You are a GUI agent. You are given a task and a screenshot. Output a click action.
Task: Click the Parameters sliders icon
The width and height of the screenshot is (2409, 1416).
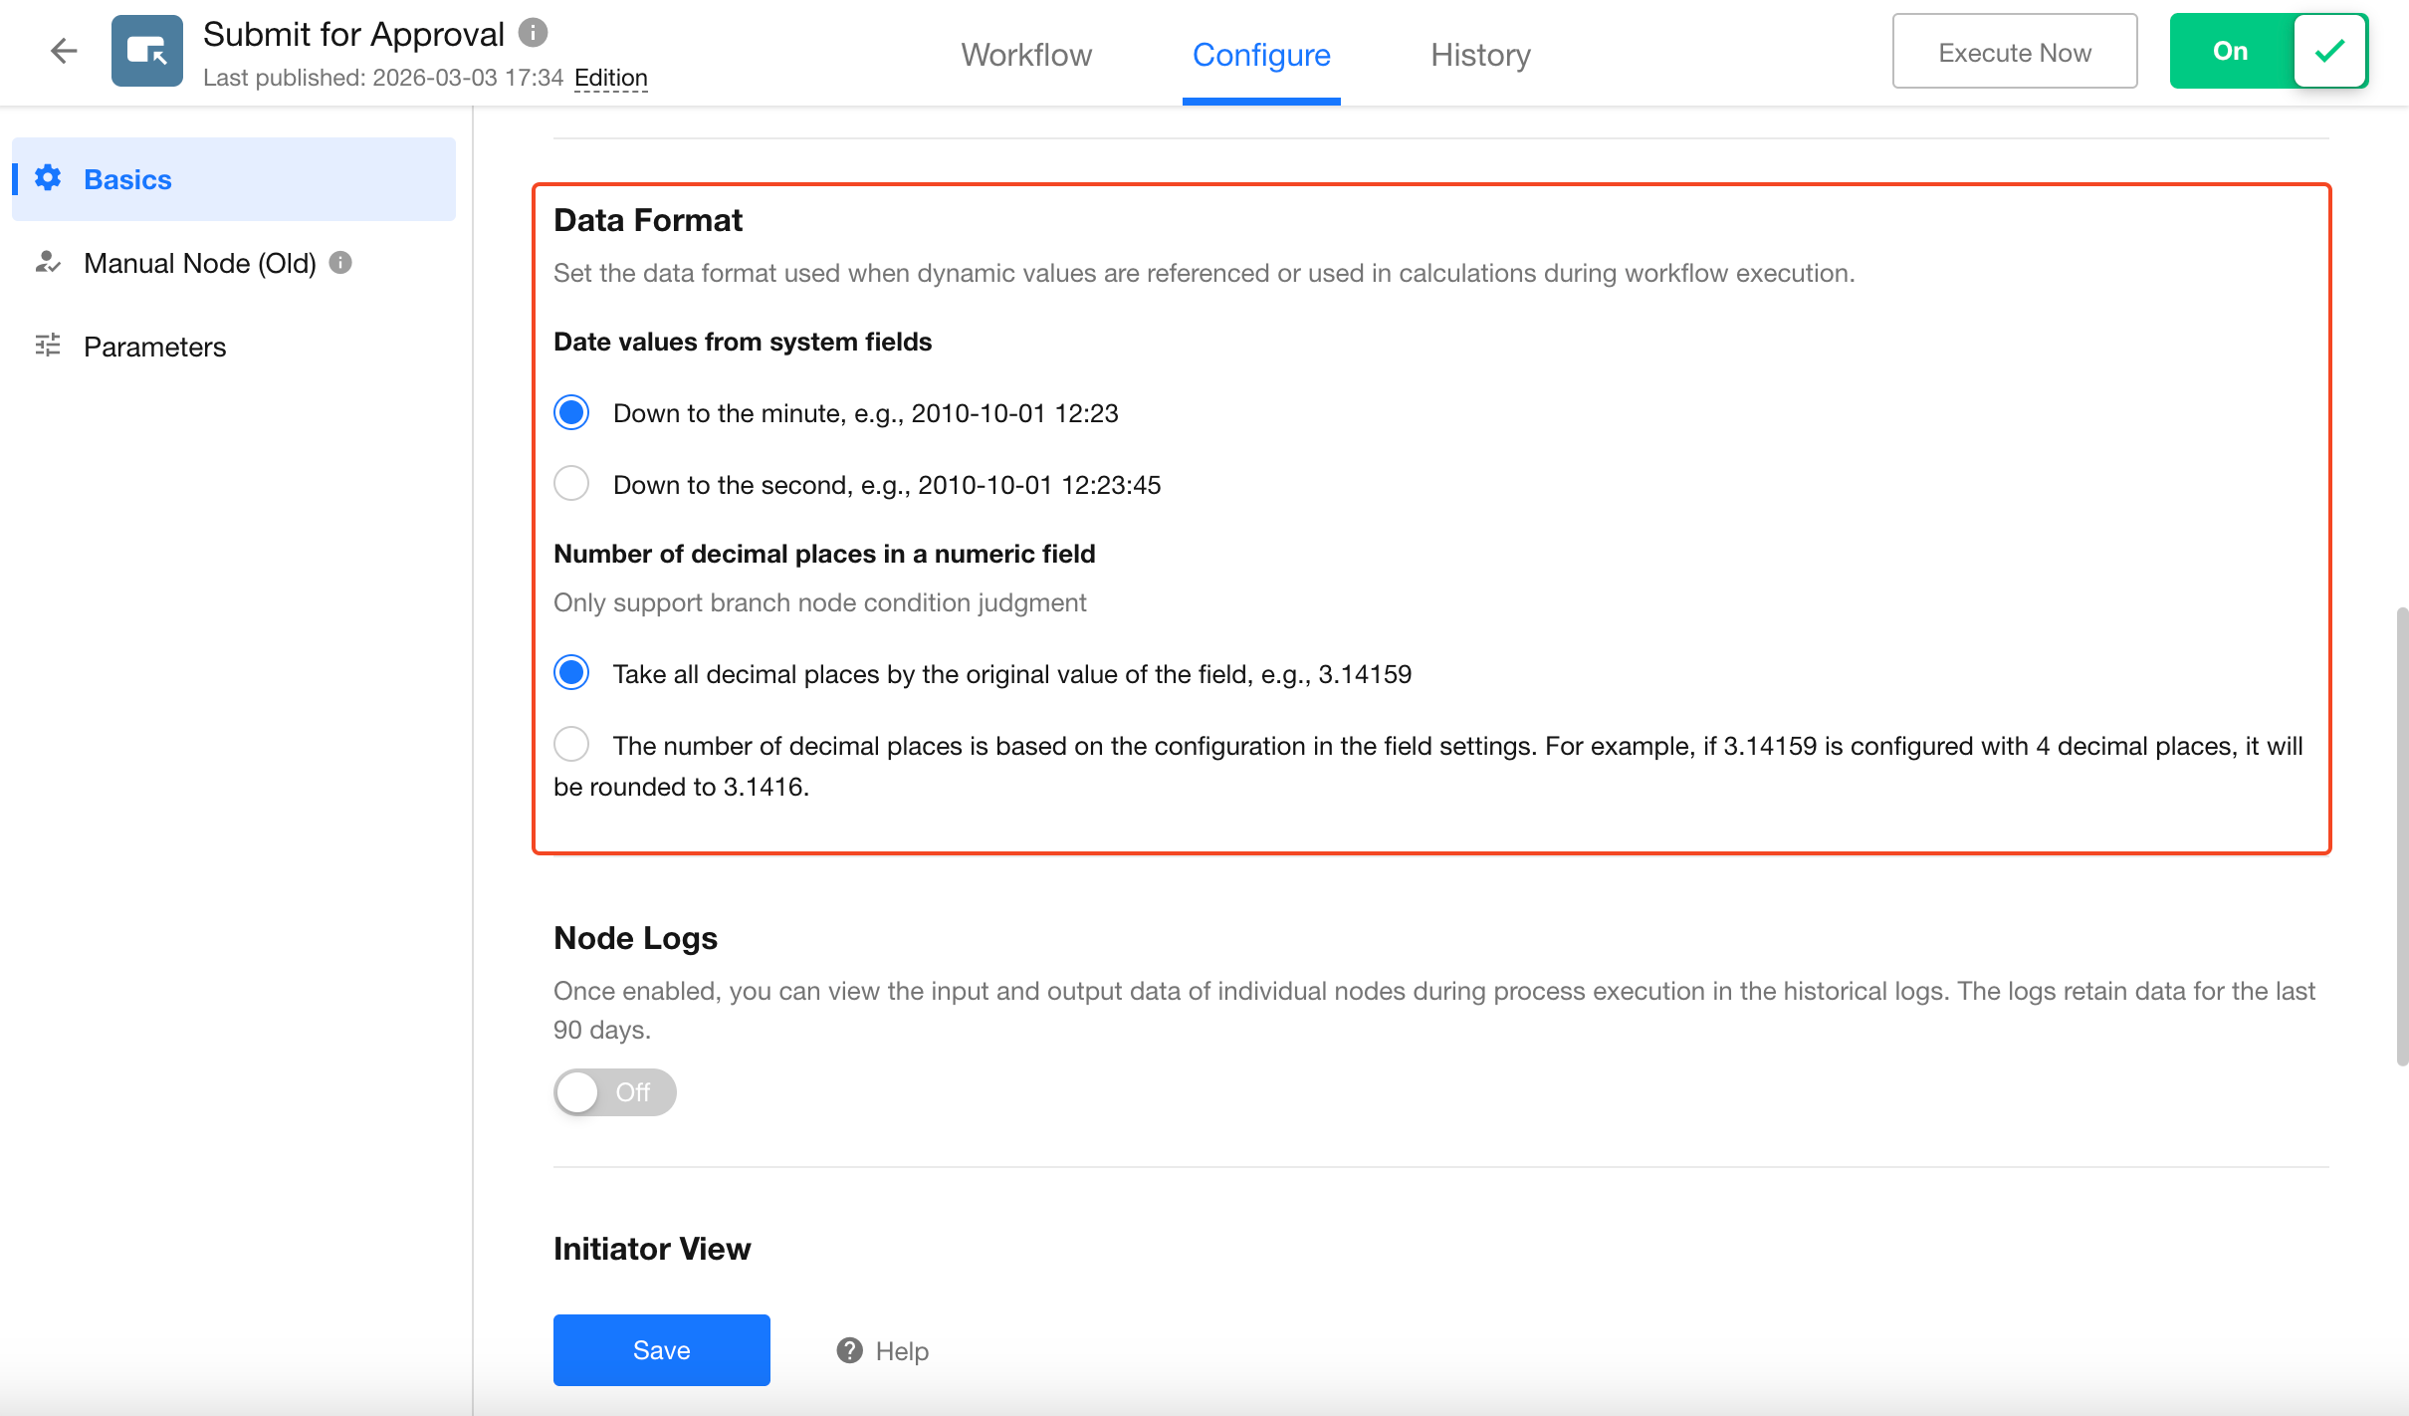(x=48, y=346)
